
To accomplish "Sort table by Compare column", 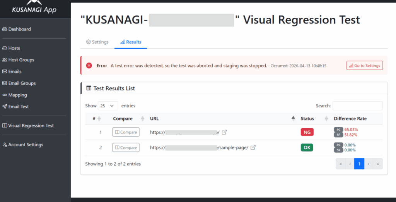I will pos(143,119).
